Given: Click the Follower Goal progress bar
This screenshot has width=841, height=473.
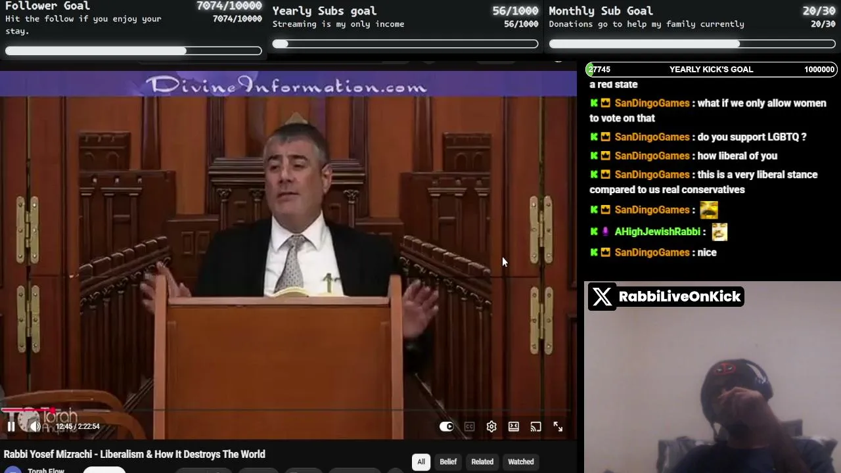Looking at the screenshot, I should [133, 51].
